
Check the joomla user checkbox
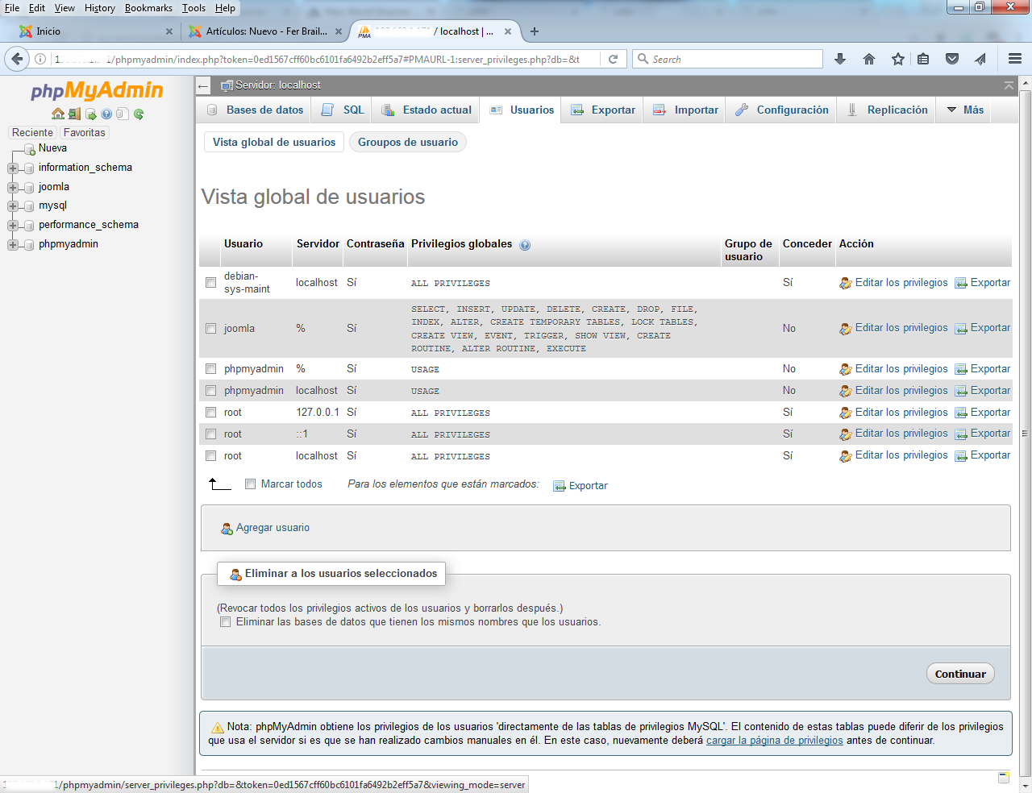click(x=210, y=329)
